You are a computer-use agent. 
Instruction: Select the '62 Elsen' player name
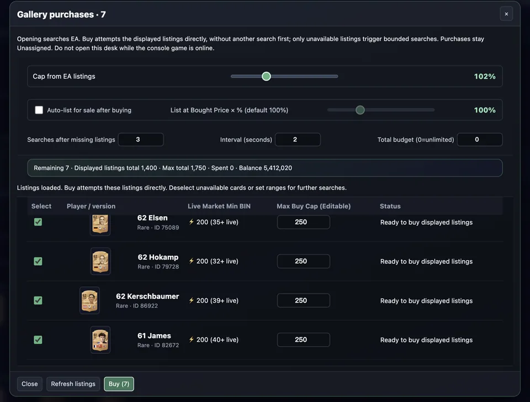pos(152,218)
